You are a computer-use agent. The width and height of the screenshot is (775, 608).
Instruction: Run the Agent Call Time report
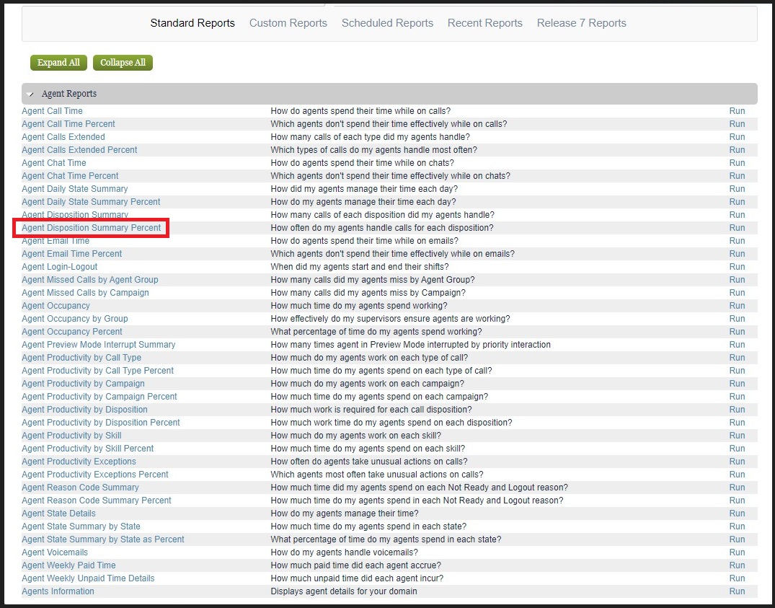coord(737,111)
